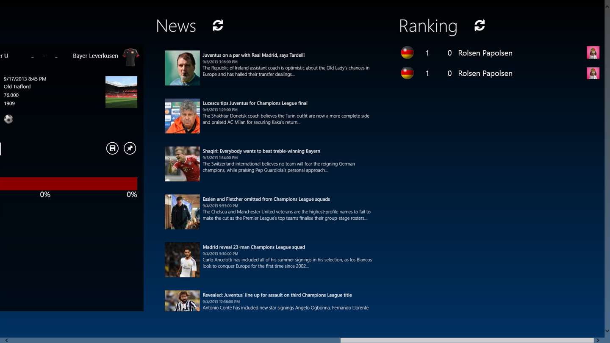This screenshot has width=610, height=343.
Task: Open Madrid 23-man squad thumbnail
Action: click(x=182, y=260)
